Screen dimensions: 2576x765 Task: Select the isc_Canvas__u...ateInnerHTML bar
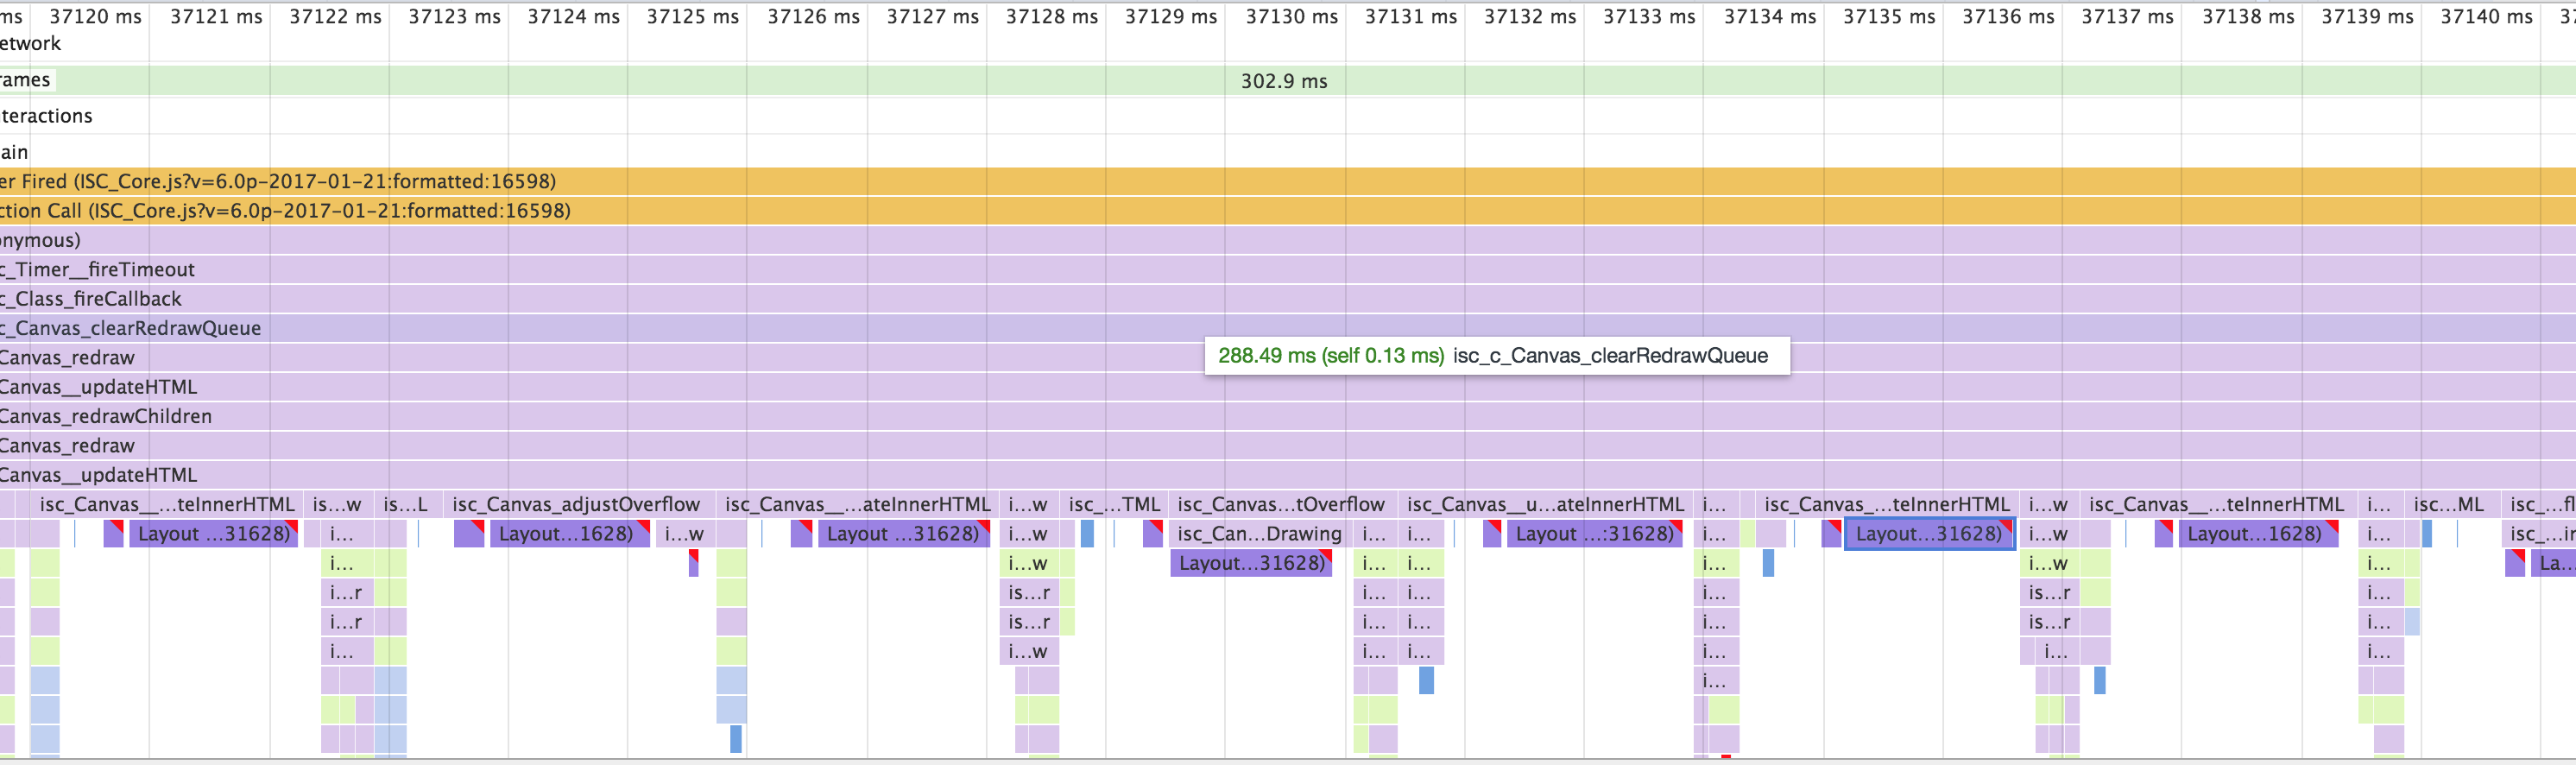pyautogui.click(x=1545, y=505)
